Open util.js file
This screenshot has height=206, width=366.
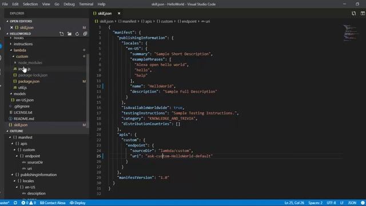(x=22, y=88)
